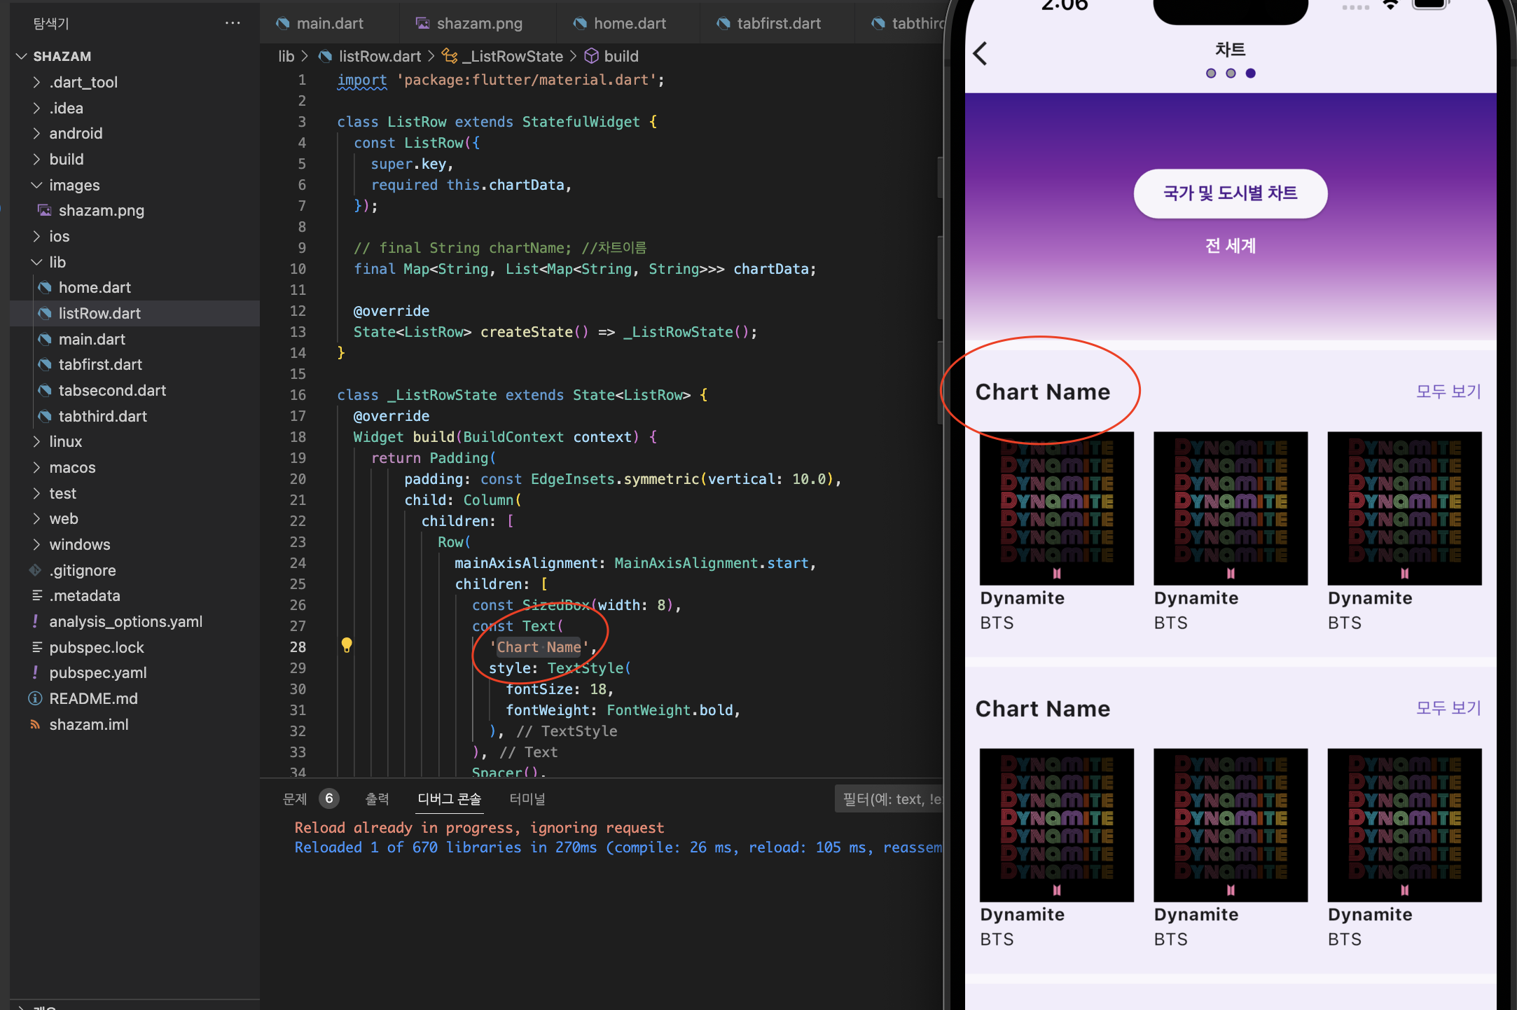1517x1010 pixels.
Task: Expand the web folder
Action: click(36, 518)
